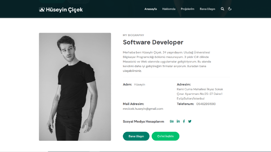Open Bana Ulaşın in the navigation bar
Viewport: 271px width, 152px height.
(x=207, y=9)
